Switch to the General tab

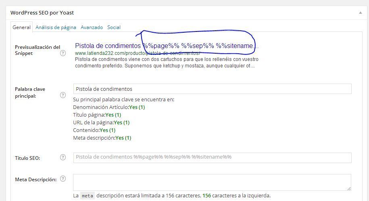pos(21,27)
